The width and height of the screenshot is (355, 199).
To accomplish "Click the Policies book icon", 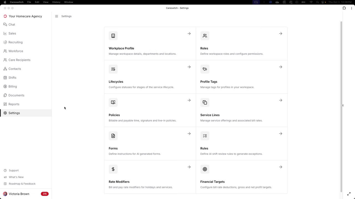I will point(113,103).
